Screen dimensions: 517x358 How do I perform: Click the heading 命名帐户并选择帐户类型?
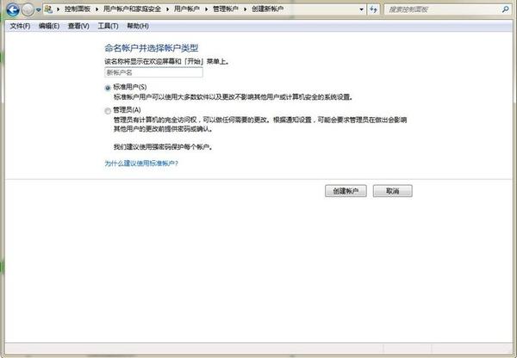pyautogui.click(x=152, y=48)
